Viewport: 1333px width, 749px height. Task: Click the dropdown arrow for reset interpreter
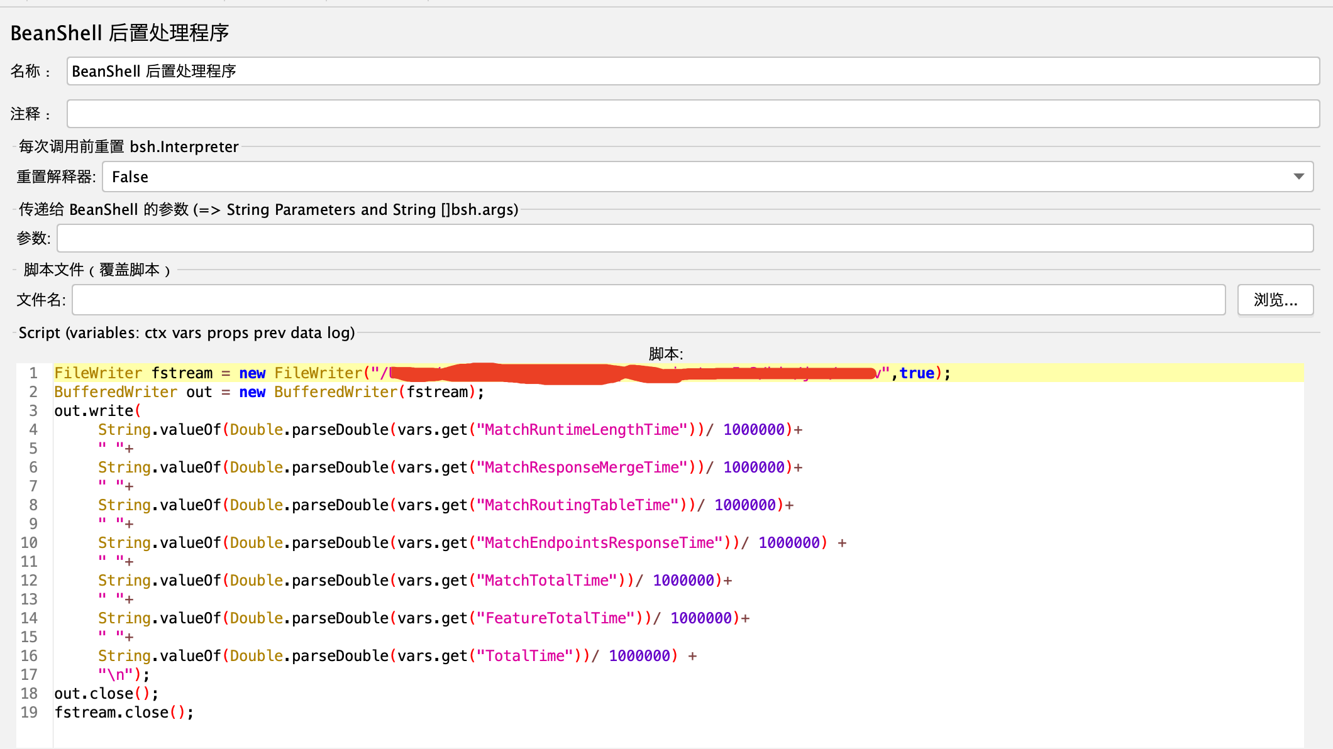1298,177
